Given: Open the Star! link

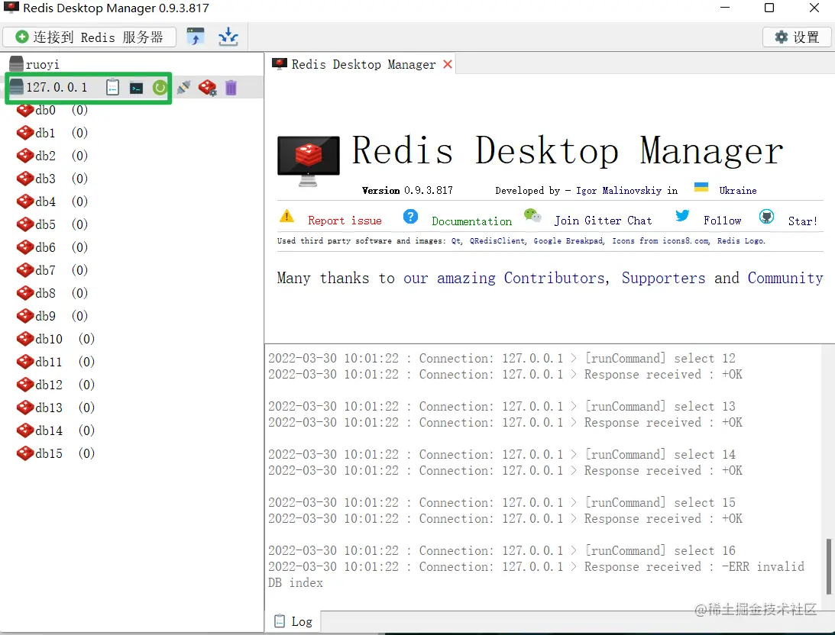Looking at the screenshot, I should tap(802, 221).
